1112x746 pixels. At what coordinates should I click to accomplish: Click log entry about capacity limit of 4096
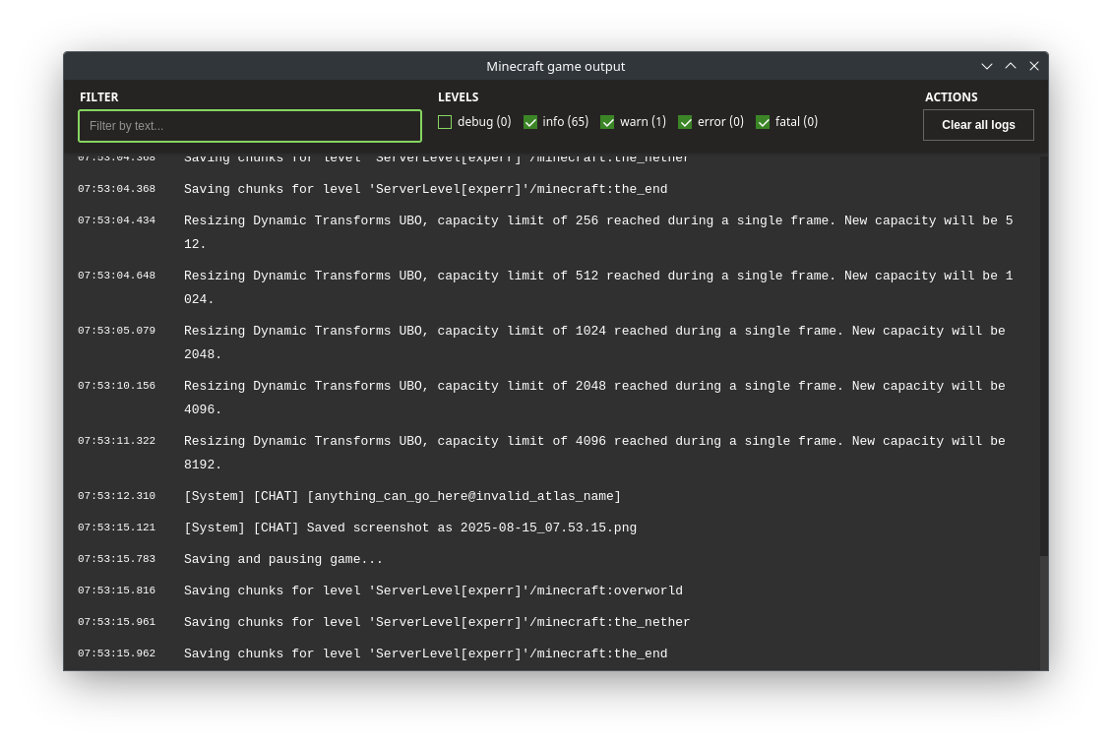pyautogui.click(x=594, y=442)
